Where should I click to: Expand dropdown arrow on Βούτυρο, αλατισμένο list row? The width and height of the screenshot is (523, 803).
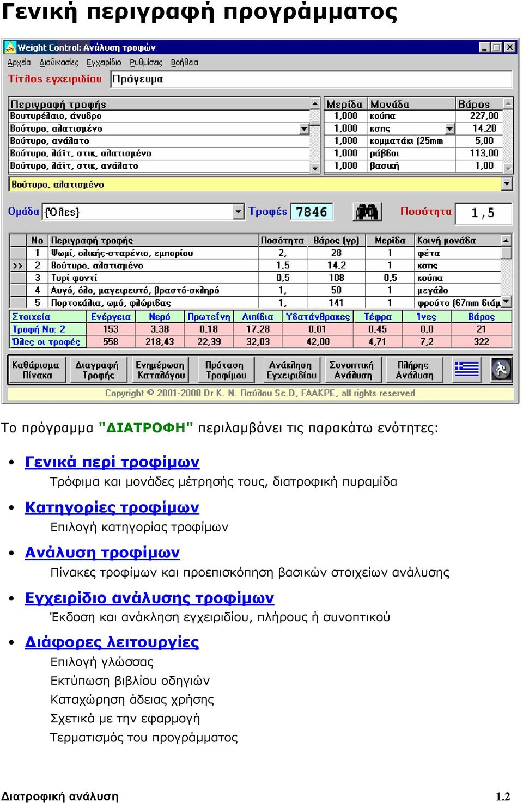tap(305, 128)
